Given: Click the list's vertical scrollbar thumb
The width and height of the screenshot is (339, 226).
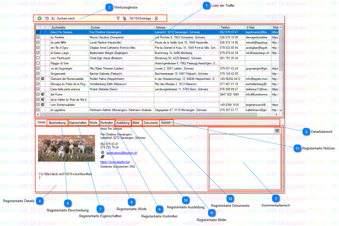Looking at the screenshot, I should pyautogui.click(x=281, y=50).
